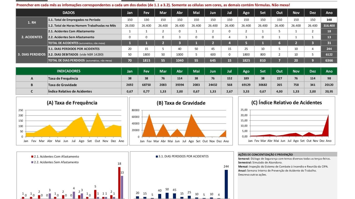
Task: Select the yearly total days lost 6366
Action: [329, 60]
